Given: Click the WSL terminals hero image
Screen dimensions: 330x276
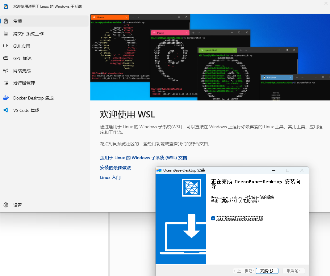Looking at the screenshot, I should pos(210,57).
